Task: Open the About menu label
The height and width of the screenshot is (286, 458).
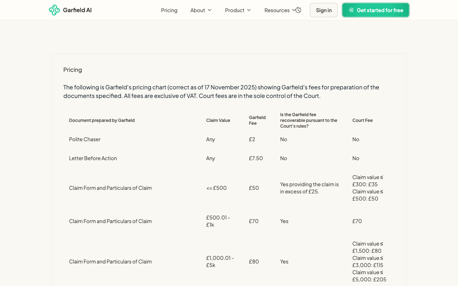Action: click(198, 10)
